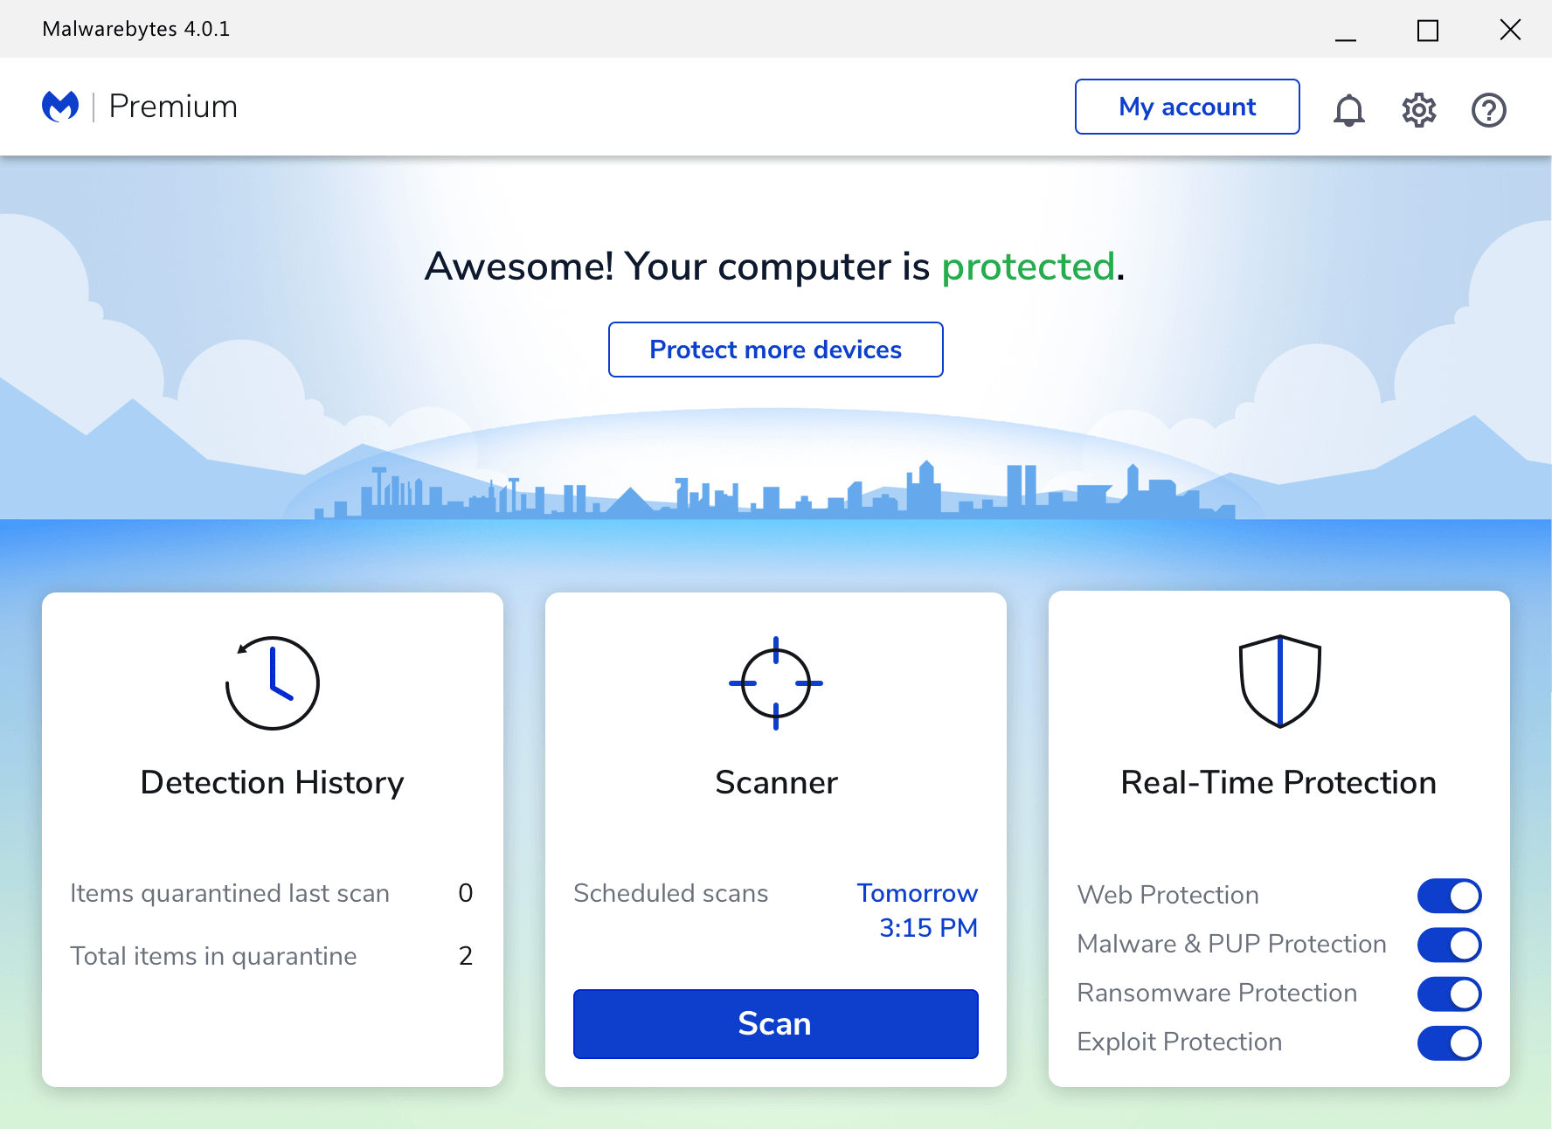Click the Malwarebytes 4.0.1 title text
Image resolution: width=1552 pixels, height=1129 pixels.
(x=136, y=29)
